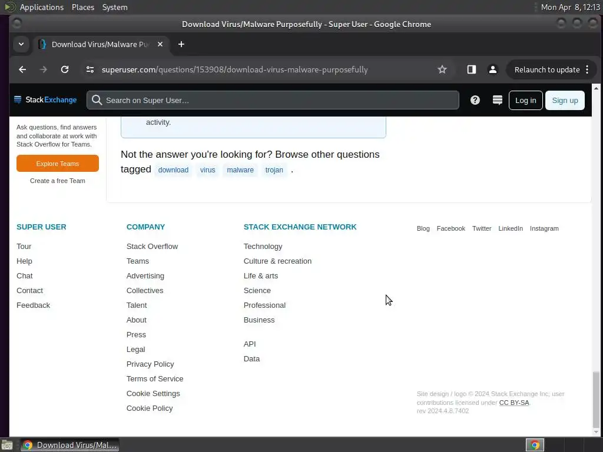The width and height of the screenshot is (603, 452).
Task: Select the virus tag
Action: click(x=208, y=170)
